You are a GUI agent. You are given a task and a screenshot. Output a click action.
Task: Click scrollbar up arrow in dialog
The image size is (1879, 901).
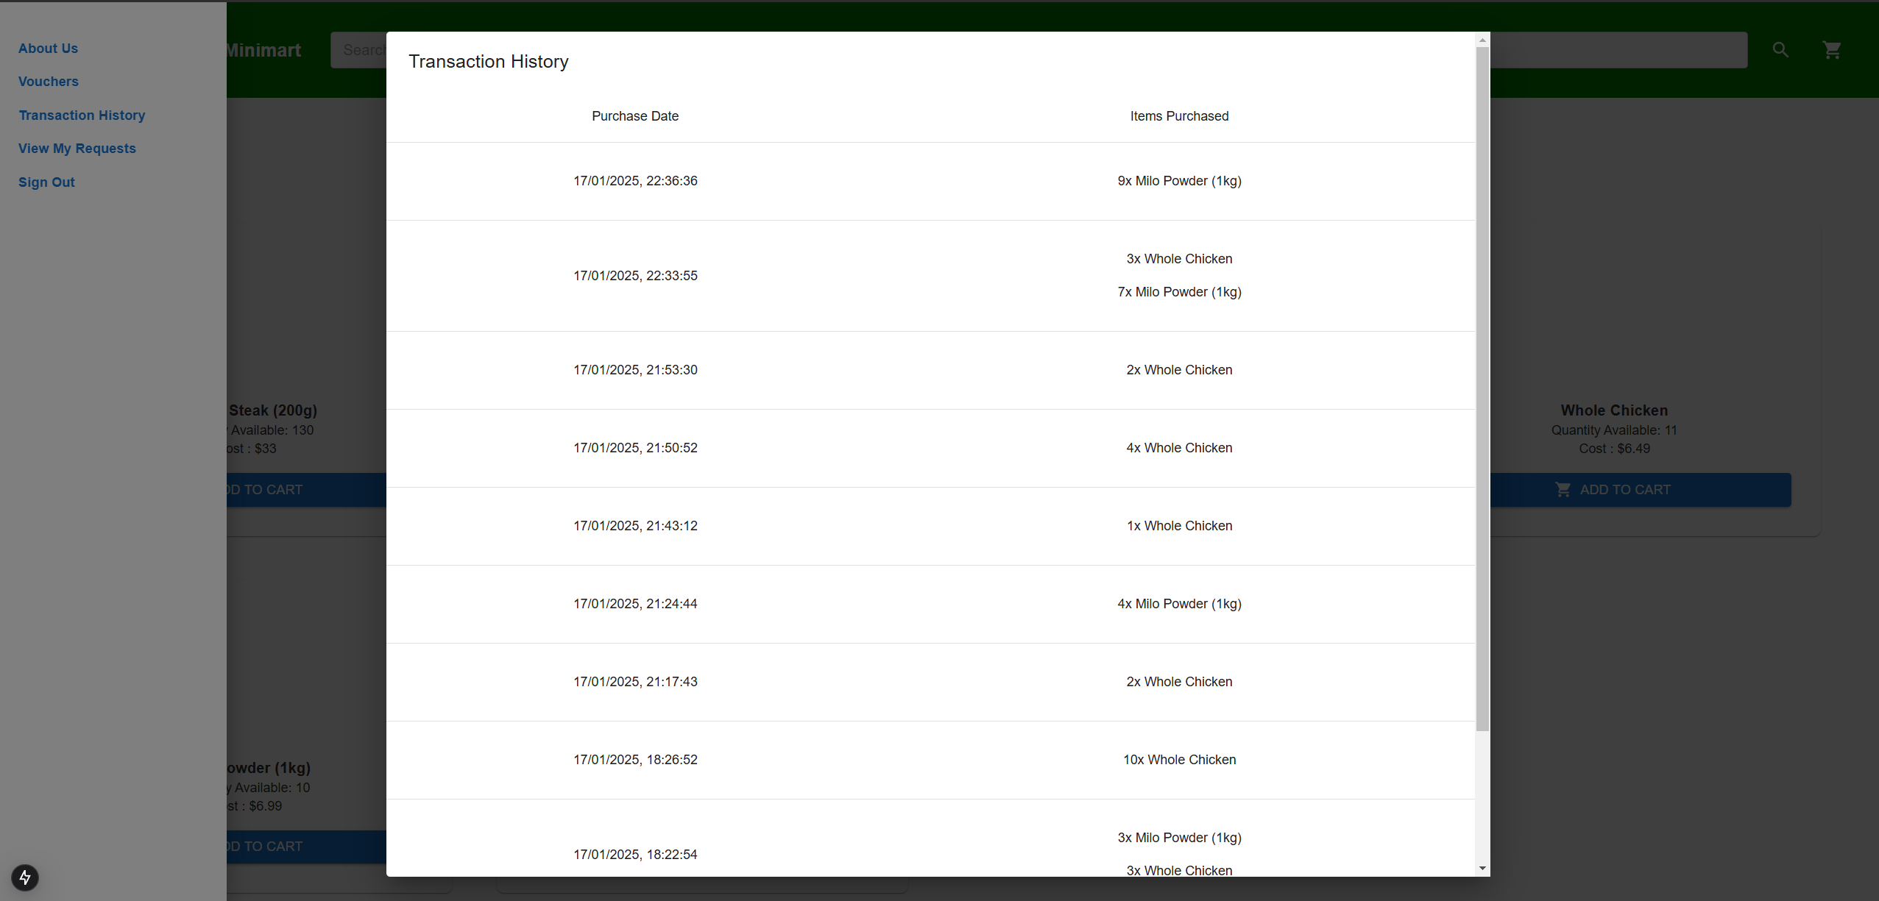click(x=1482, y=40)
